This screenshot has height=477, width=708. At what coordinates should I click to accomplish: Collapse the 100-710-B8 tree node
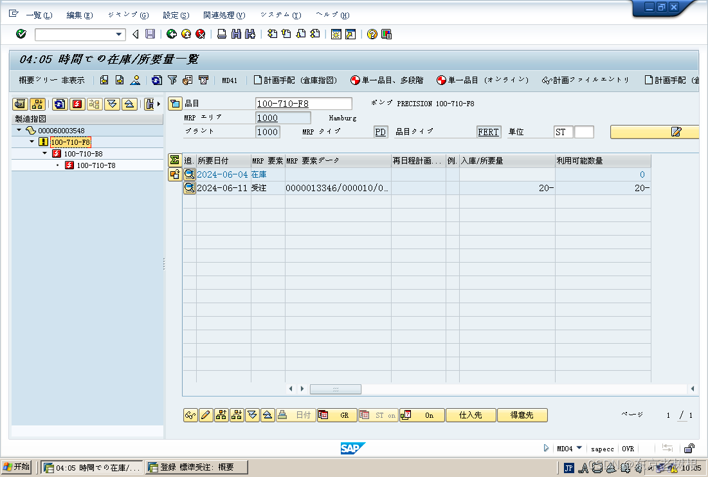45,154
